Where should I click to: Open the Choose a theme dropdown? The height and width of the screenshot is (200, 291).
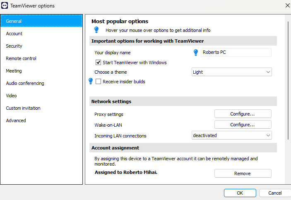coord(232,72)
